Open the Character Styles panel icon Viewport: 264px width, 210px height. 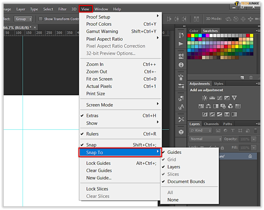point(181,107)
